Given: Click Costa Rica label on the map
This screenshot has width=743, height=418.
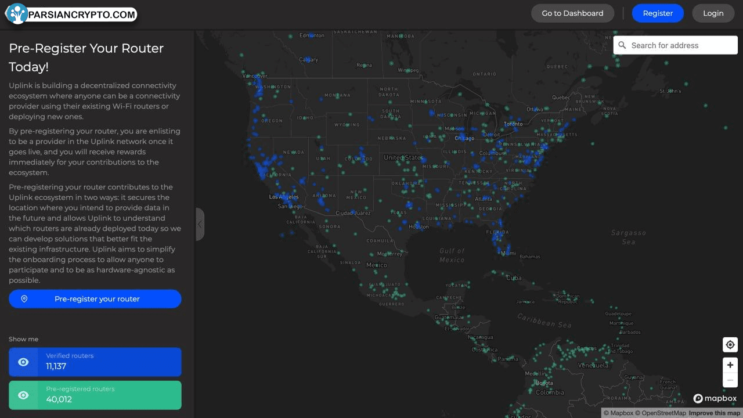Looking at the screenshot, I should point(485,349).
